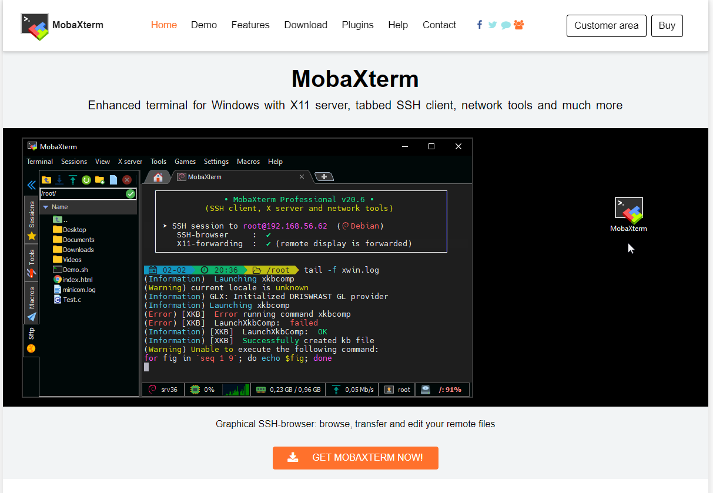Click GET MOBAXTERM NOW! button
The image size is (713, 493).
356,458
